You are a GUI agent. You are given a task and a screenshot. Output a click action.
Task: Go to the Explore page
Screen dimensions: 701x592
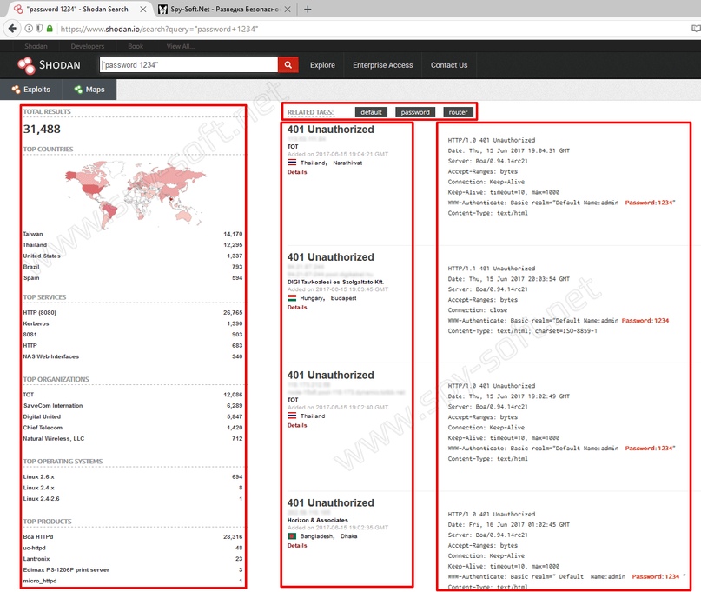(322, 65)
